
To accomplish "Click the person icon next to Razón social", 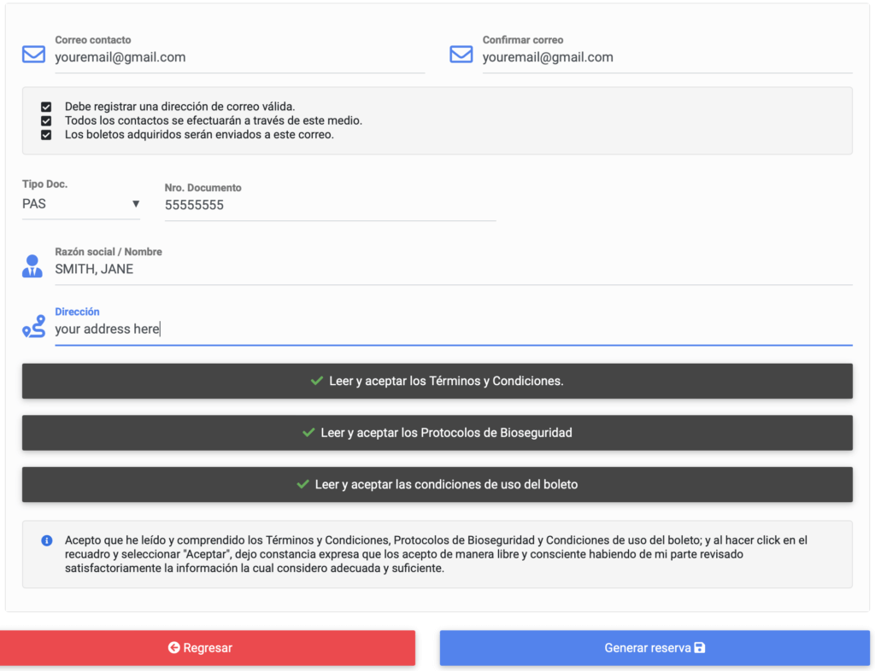I will pos(32,265).
